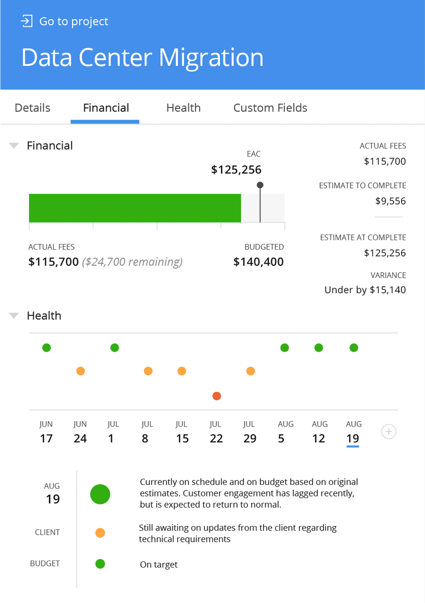Click the Budgeted $140,400 value
This screenshot has height=603, width=425.
coord(259,262)
